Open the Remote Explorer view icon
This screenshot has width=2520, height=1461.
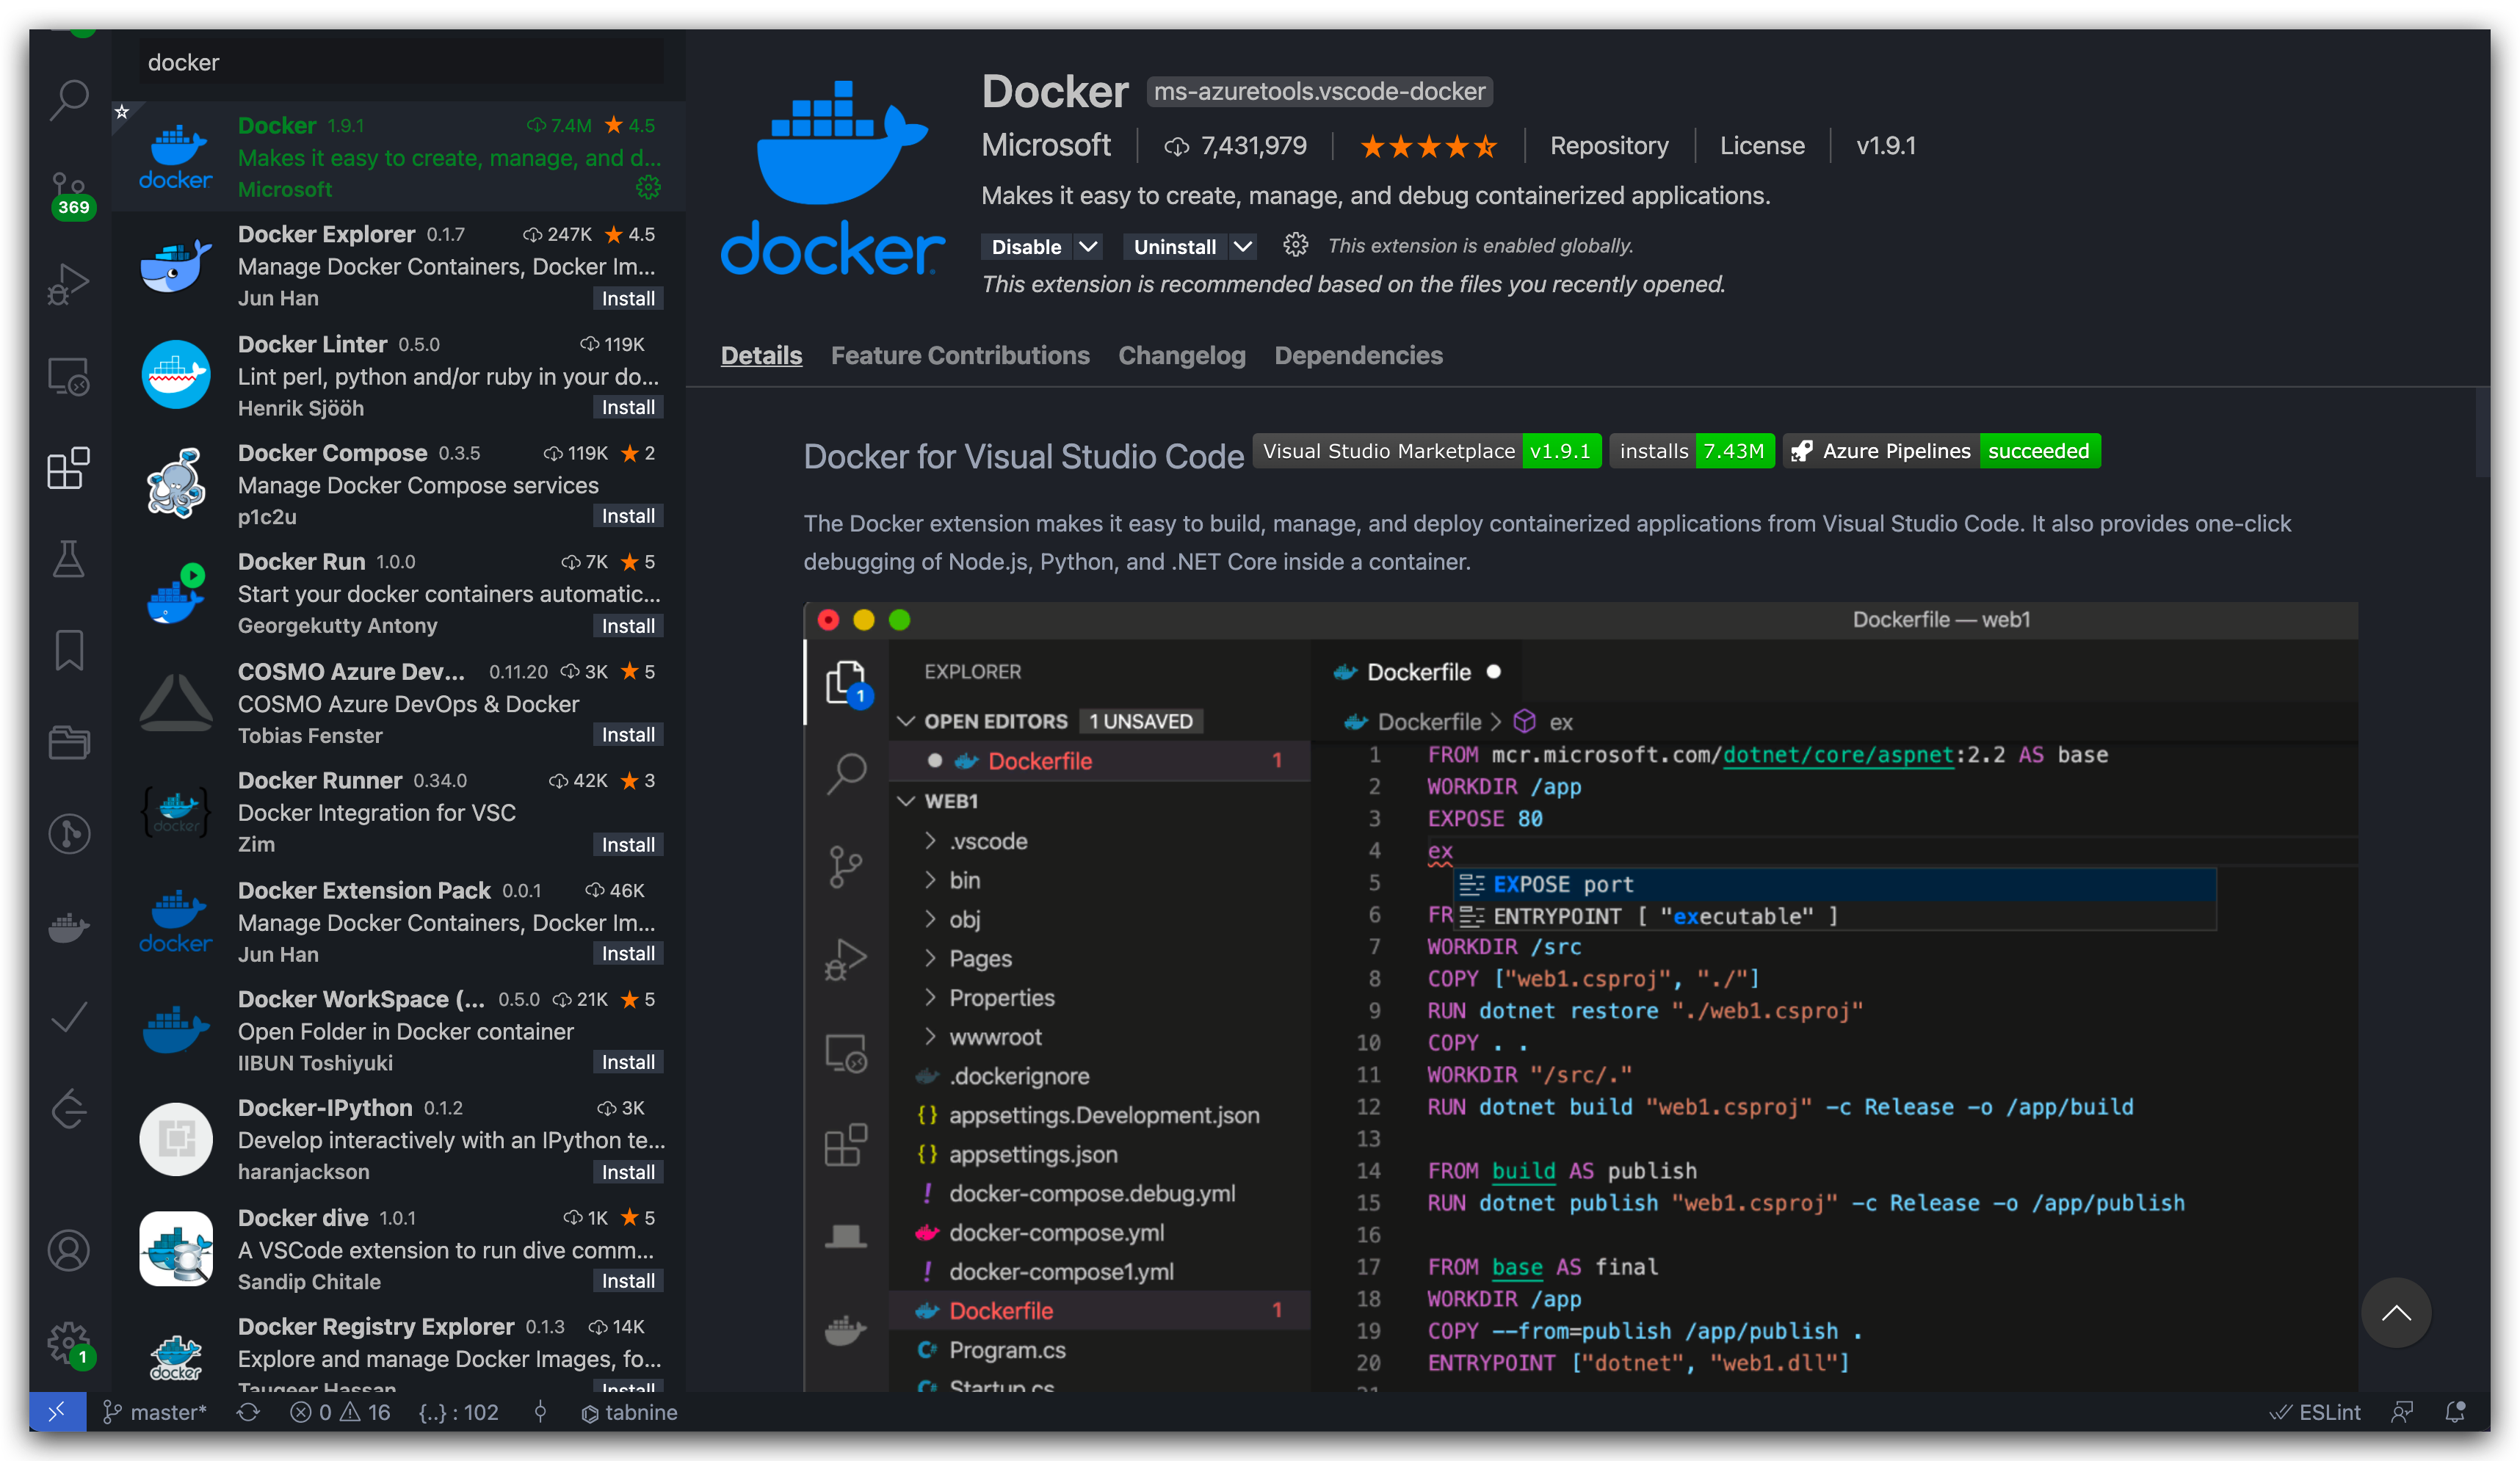click(x=68, y=376)
